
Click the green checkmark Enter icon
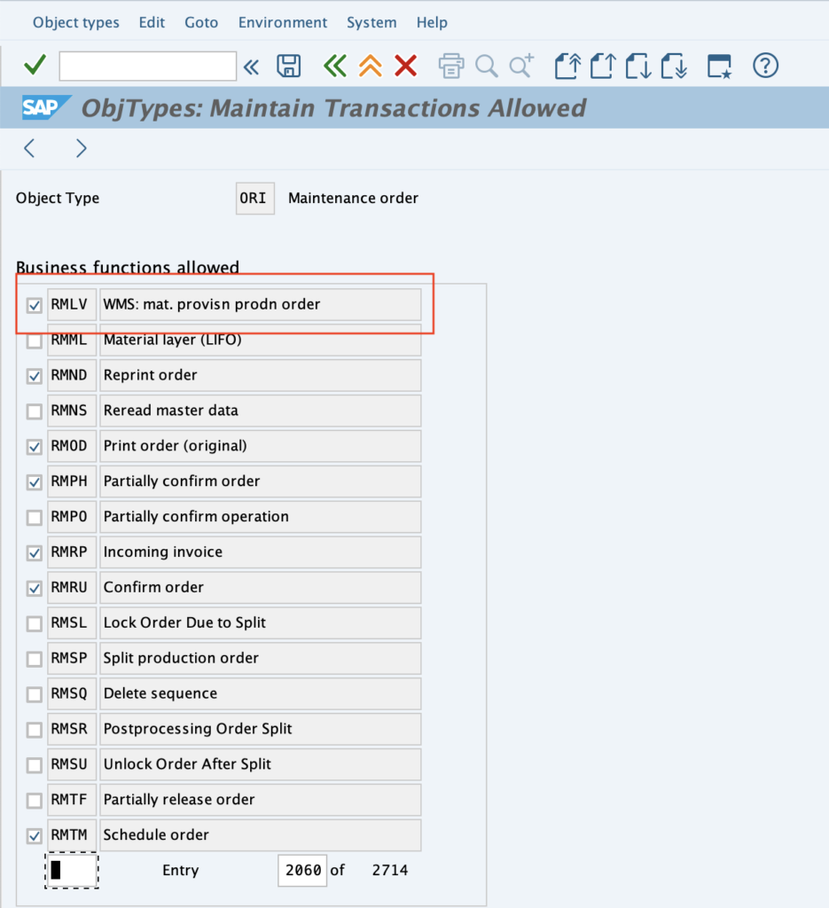tap(35, 66)
